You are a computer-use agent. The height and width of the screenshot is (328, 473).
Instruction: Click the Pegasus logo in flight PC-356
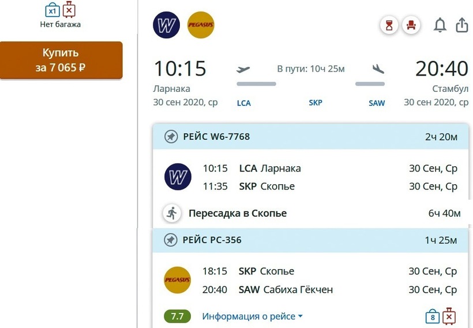[x=177, y=280]
